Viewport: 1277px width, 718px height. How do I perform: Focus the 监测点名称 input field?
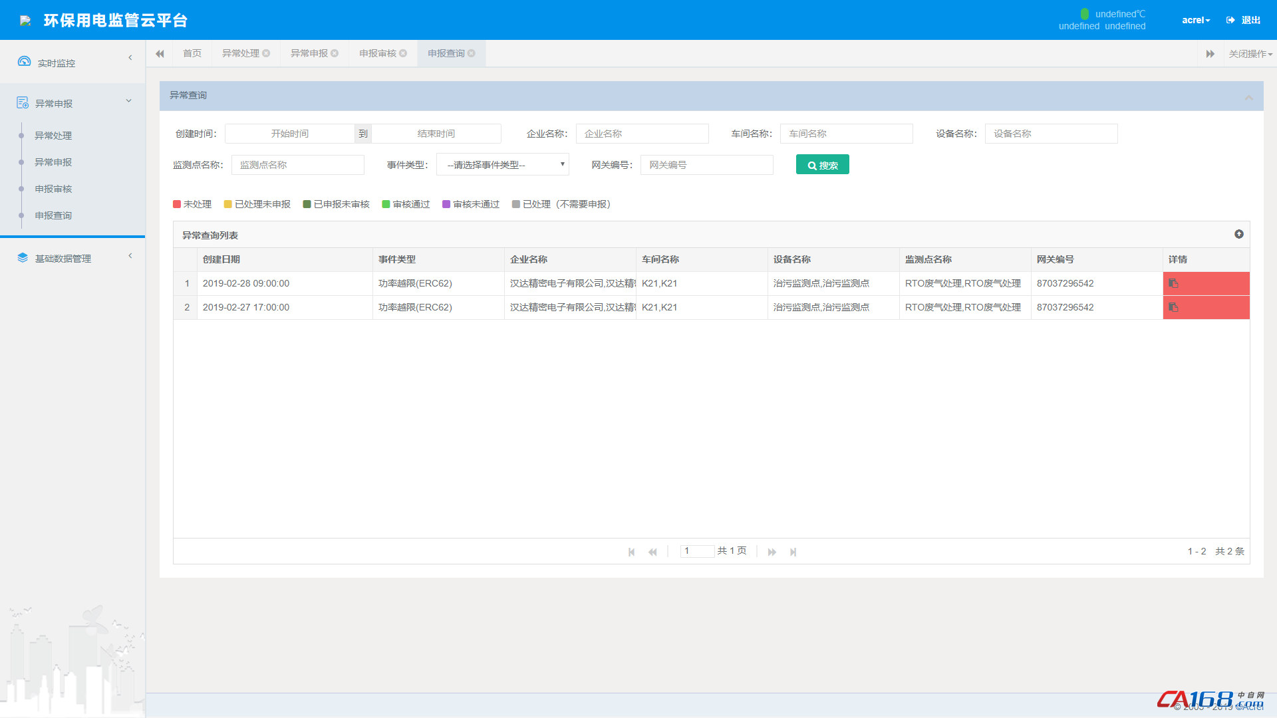click(x=298, y=165)
